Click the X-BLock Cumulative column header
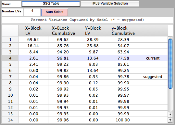Image resolution: width=175 pixels, height=125 pixels. [x=63, y=31]
